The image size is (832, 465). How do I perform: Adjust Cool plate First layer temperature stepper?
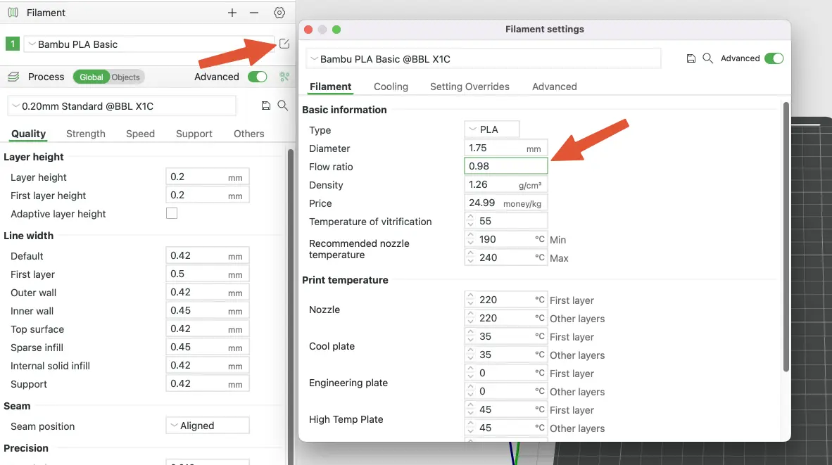point(470,336)
